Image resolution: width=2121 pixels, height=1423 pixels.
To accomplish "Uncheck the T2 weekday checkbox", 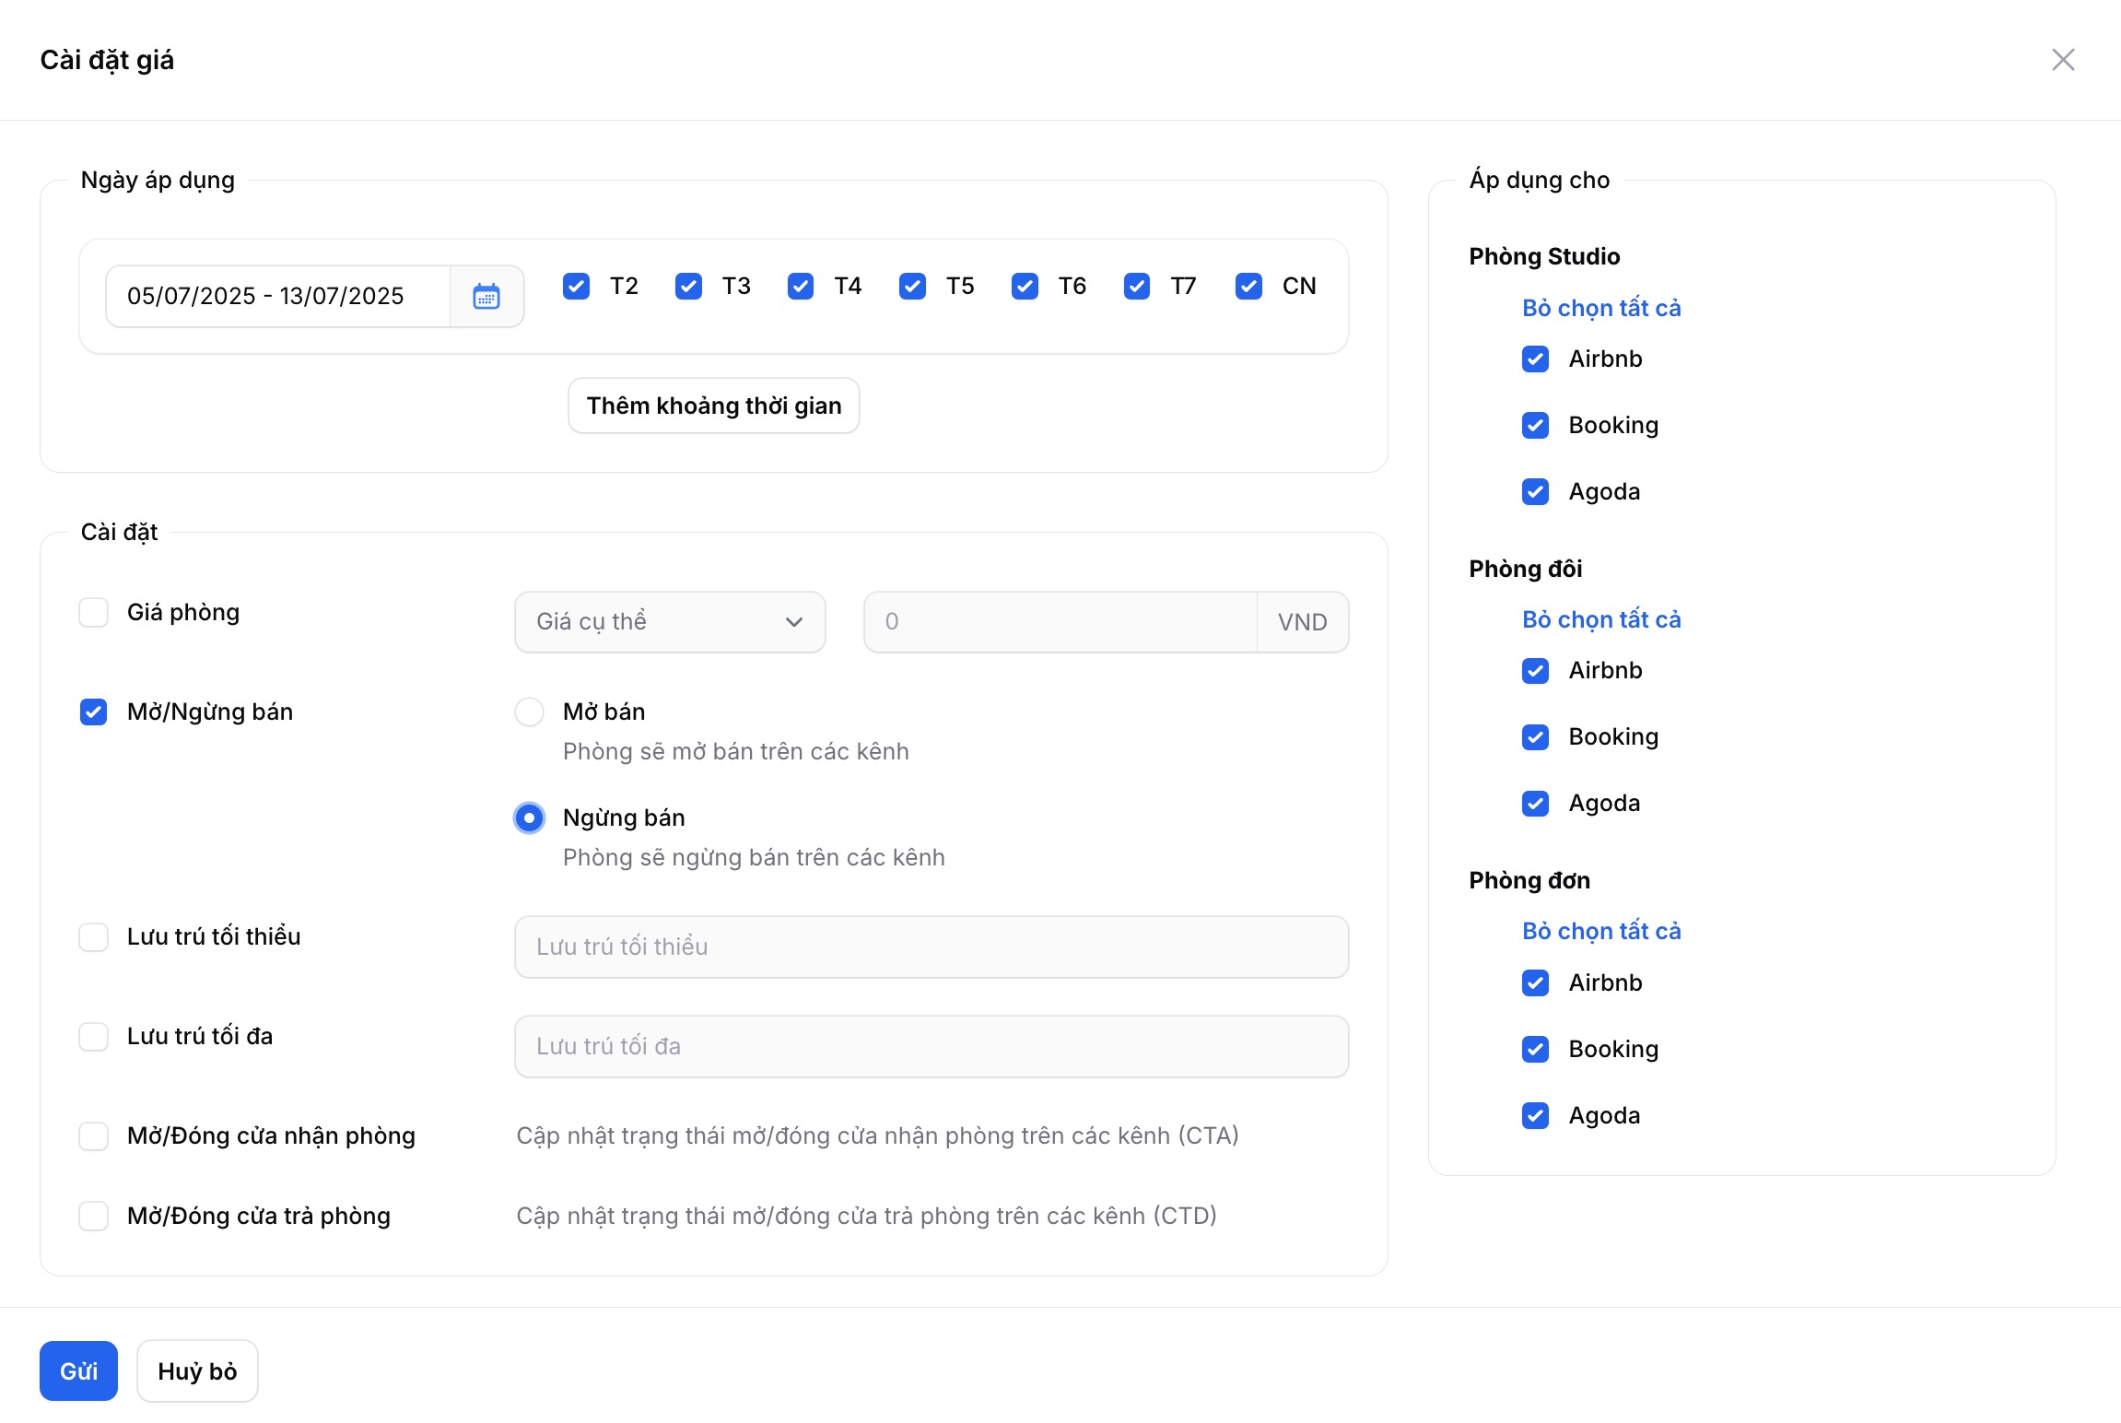I will [x=577, y=286].
